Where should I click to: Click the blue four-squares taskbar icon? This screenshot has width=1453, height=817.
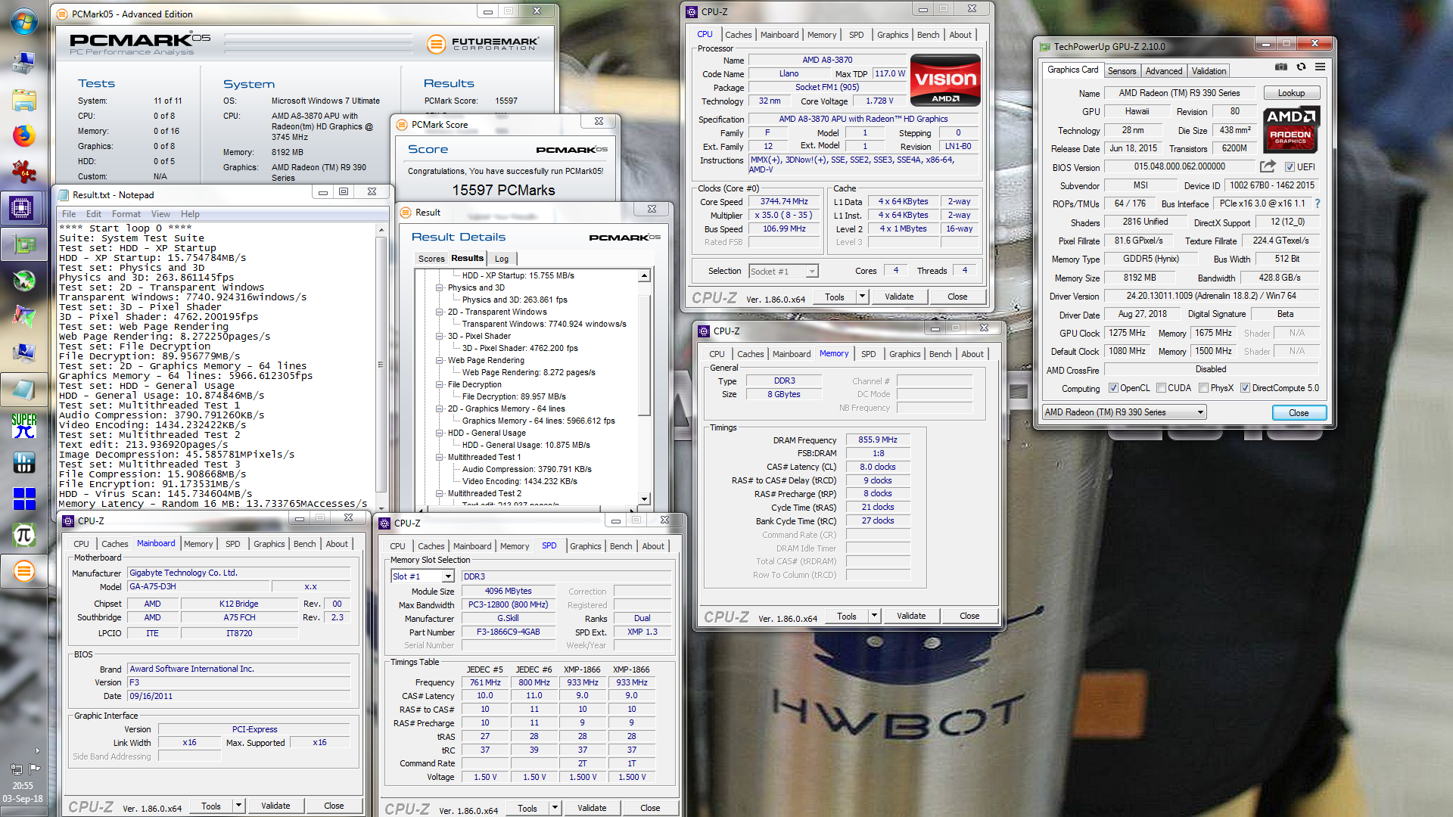[24, 499]
